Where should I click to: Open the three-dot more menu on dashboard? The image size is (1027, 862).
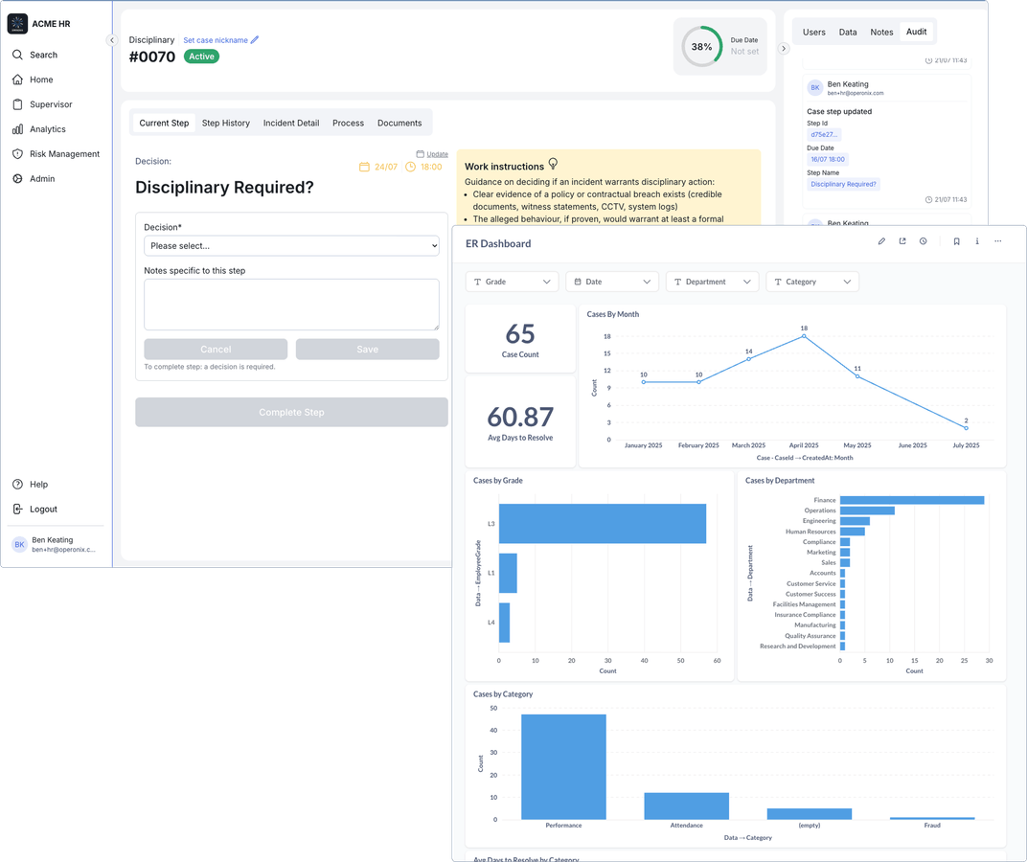(998, 241)
